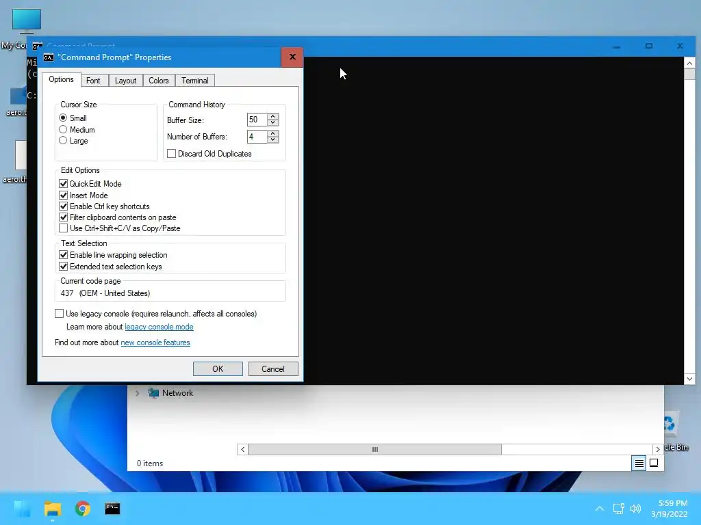Enable Use legacy console checkbox
Viewport: 701px width, 525px height.
click(59, 313)
